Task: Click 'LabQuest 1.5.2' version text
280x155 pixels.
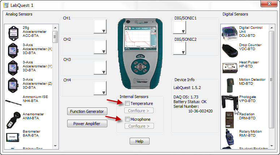Action: [x=187, y=88]
